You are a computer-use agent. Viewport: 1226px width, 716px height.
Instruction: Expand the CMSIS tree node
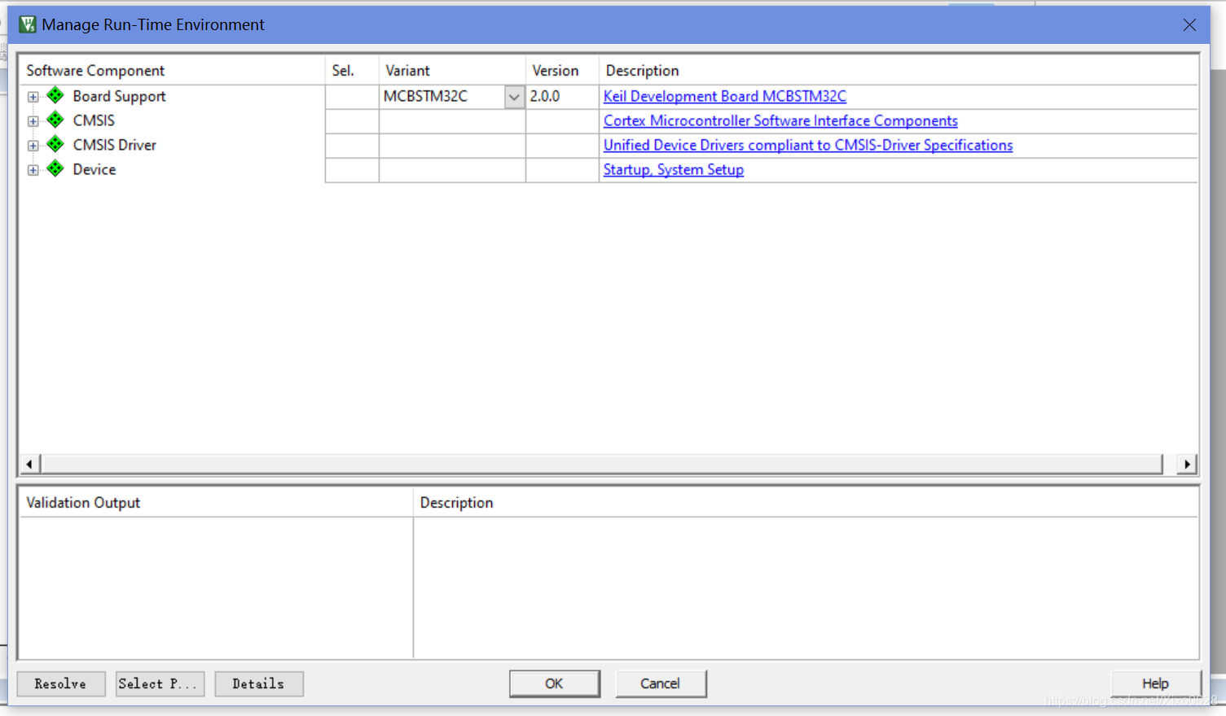point(33,121)
